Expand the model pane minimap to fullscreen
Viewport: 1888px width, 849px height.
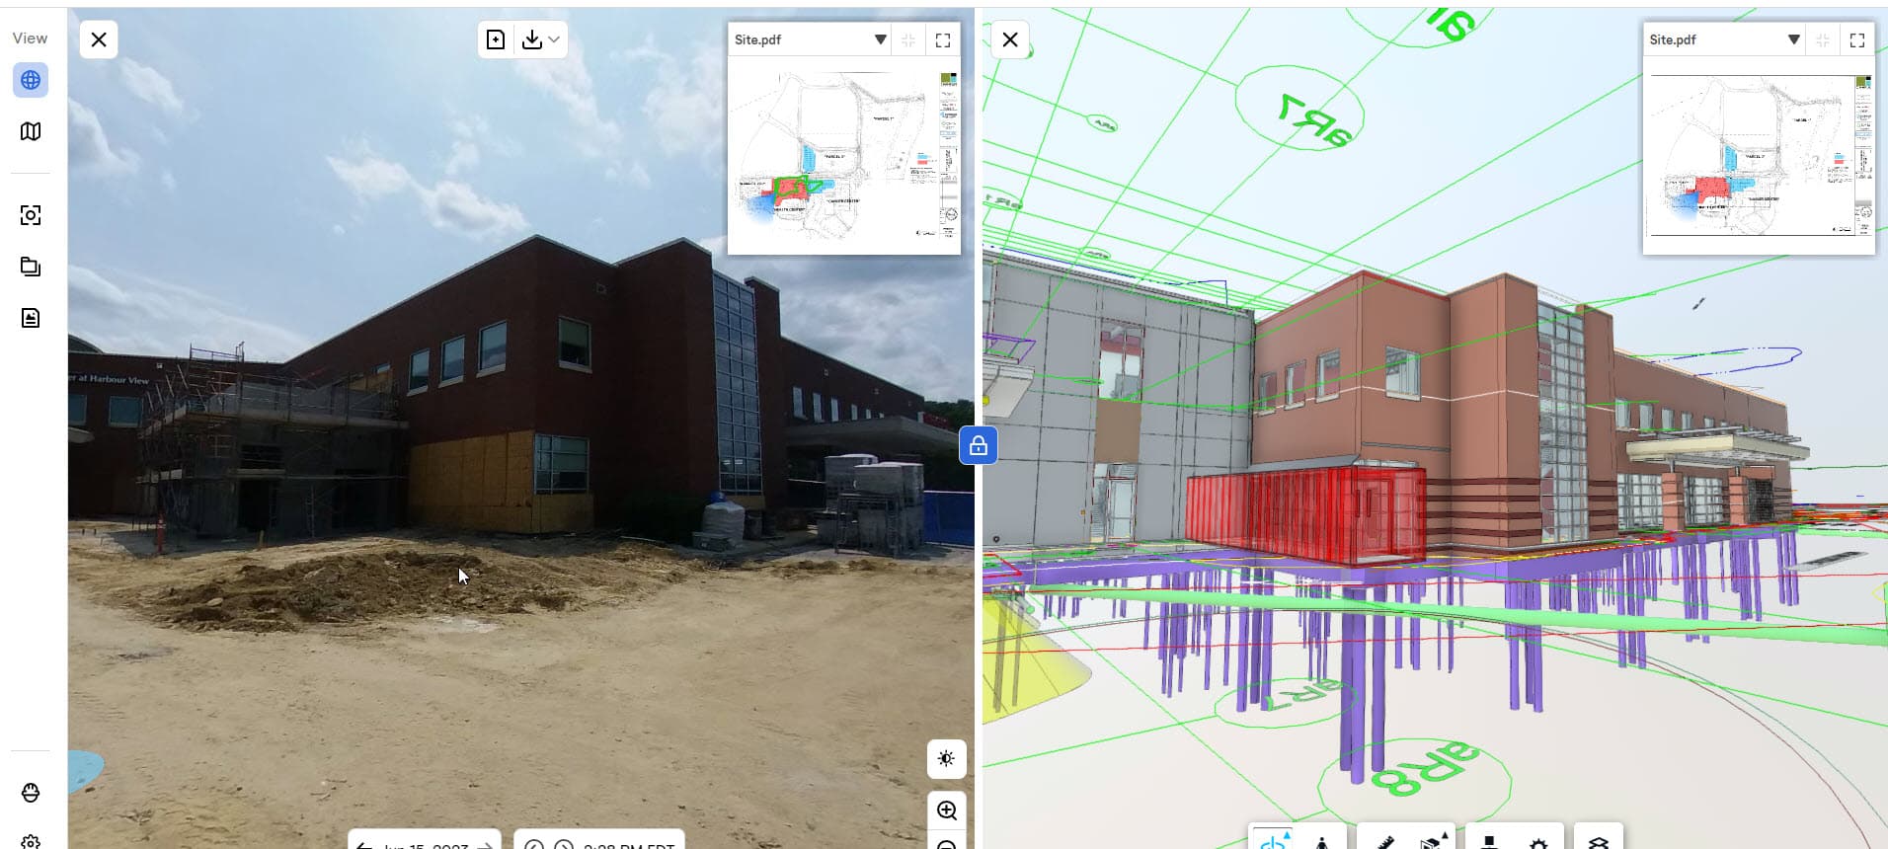pyautogui.click(x=1856, y=39)
